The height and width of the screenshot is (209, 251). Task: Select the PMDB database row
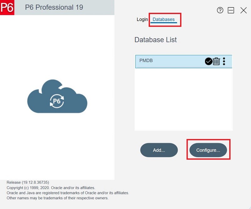pyautogui.click(x=184, y=61)
